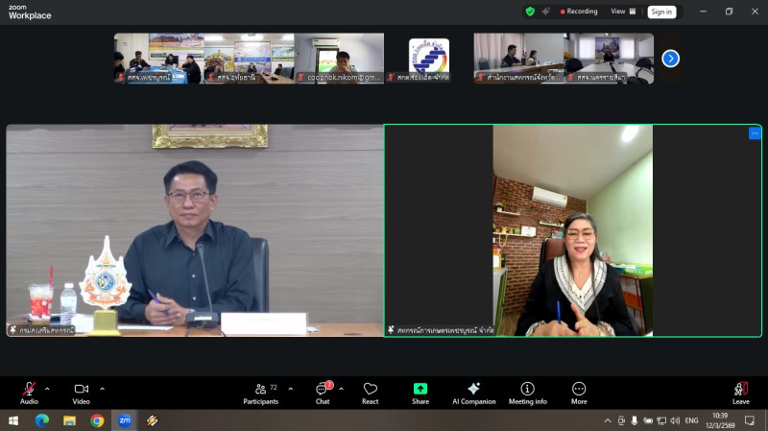Click the Recording indicator
The width and height of the screenshot is (768, 431).
click(x=579, y=12)
